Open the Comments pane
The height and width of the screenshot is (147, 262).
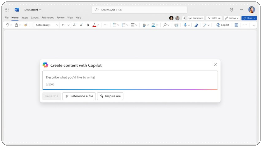click(x=196, y=18)
